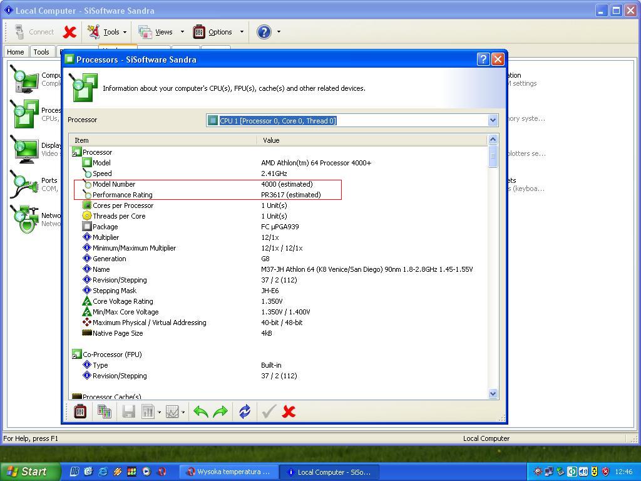Click the green Forward arrow icon
641x481 pixels.
220,411
